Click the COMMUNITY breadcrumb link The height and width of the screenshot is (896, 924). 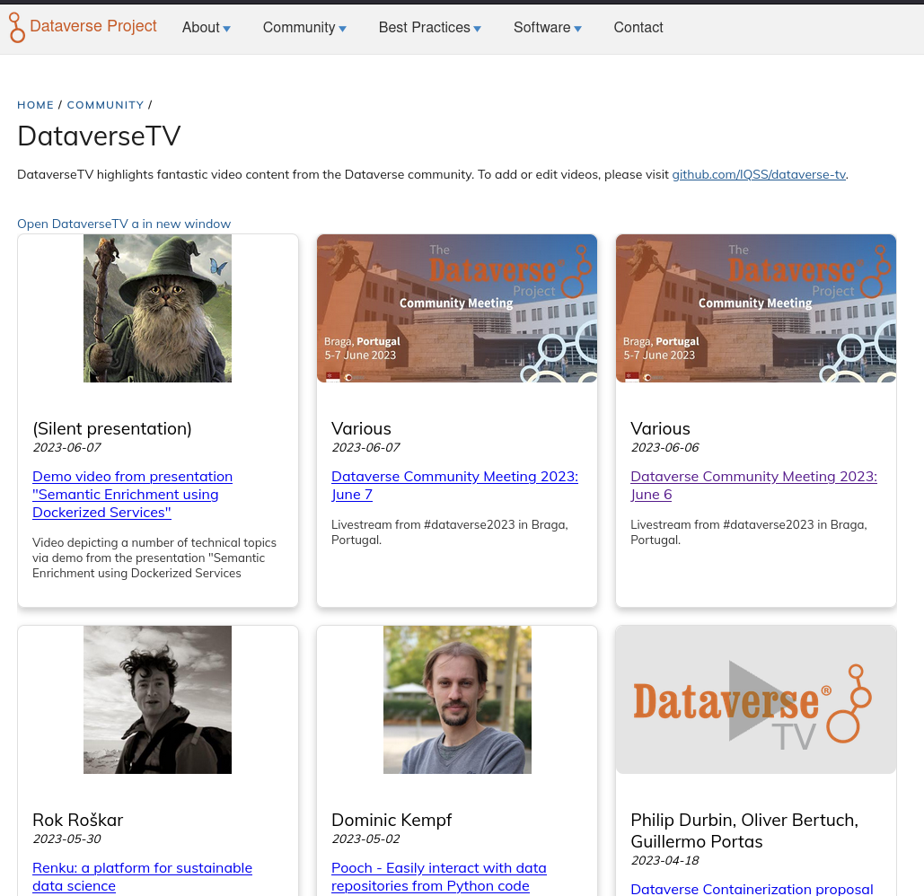tap(105, 105)
